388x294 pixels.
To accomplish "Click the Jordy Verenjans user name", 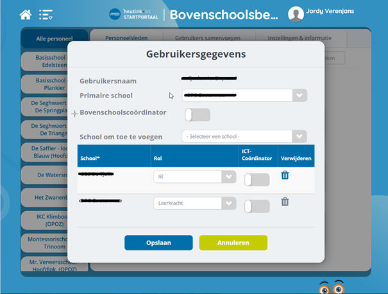I will [x=330, y=11].
